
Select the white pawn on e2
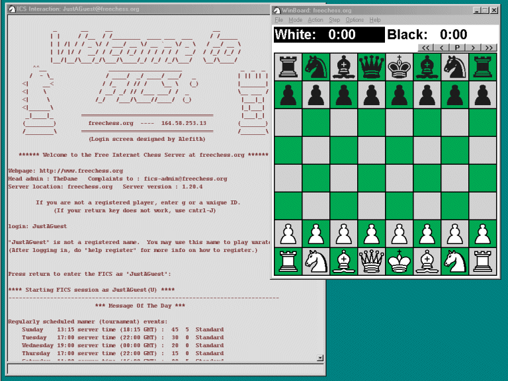pos(399,233)
